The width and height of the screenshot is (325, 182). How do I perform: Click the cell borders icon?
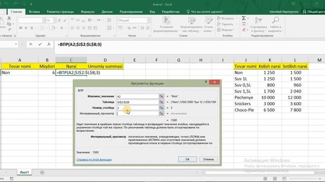(42, 28)
